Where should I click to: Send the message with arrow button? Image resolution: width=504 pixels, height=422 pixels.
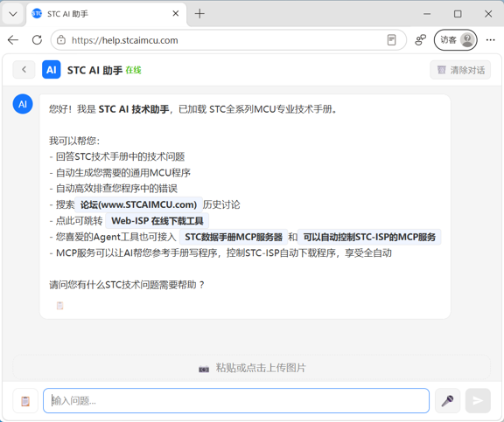pyautogui.click(x=478, y=400)
